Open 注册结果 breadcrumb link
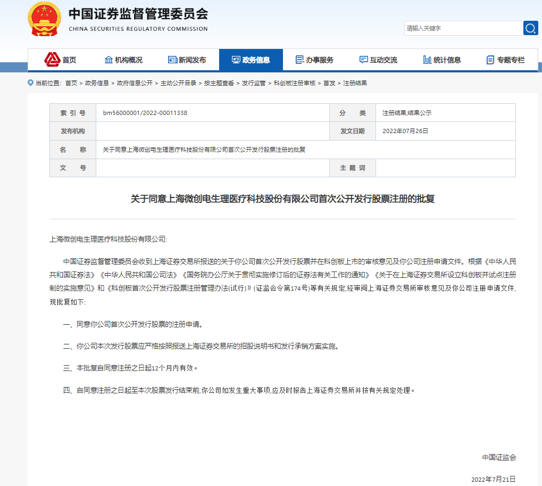The width and height of the screenshot is (542, 486). tap(355, 83)
